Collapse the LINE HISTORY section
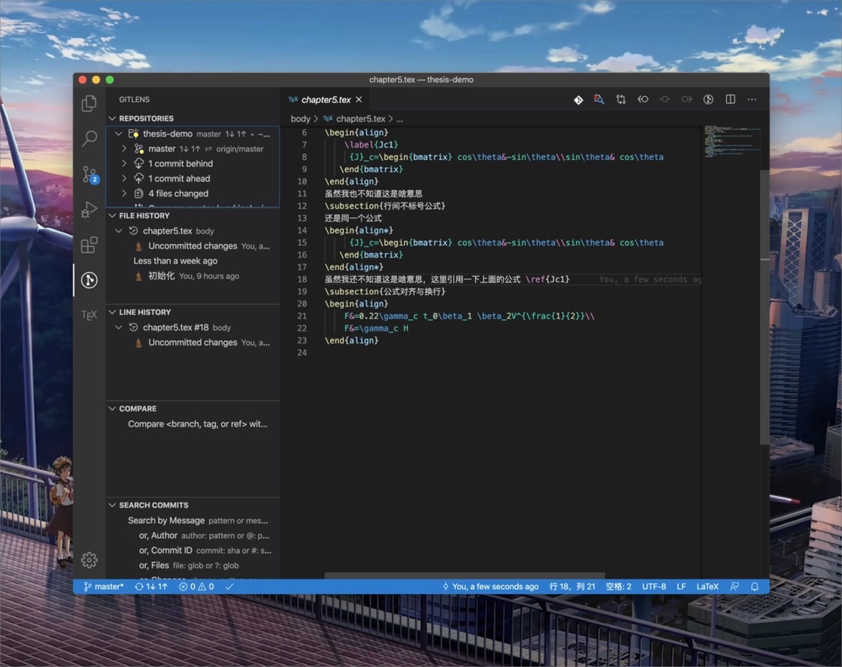 (112, 312)
